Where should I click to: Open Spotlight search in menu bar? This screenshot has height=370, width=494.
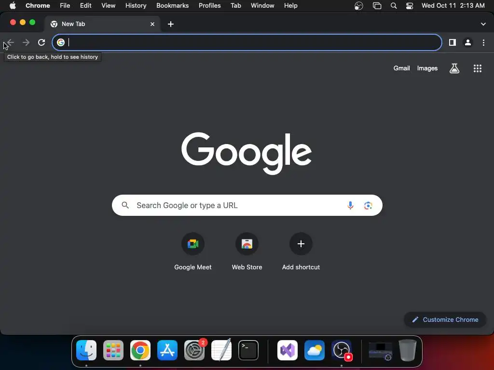tap(394, 6)
